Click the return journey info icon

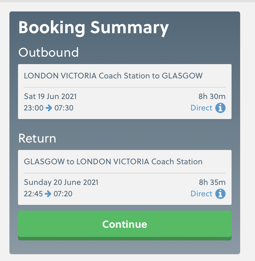pyautogui.click(x=220, y=194)
